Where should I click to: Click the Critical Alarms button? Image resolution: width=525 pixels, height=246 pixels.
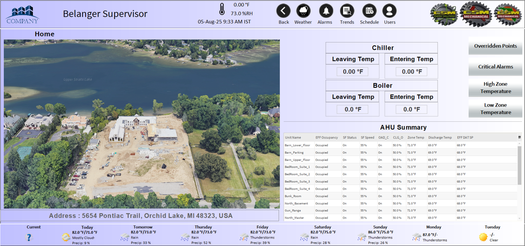click(495, 67)
